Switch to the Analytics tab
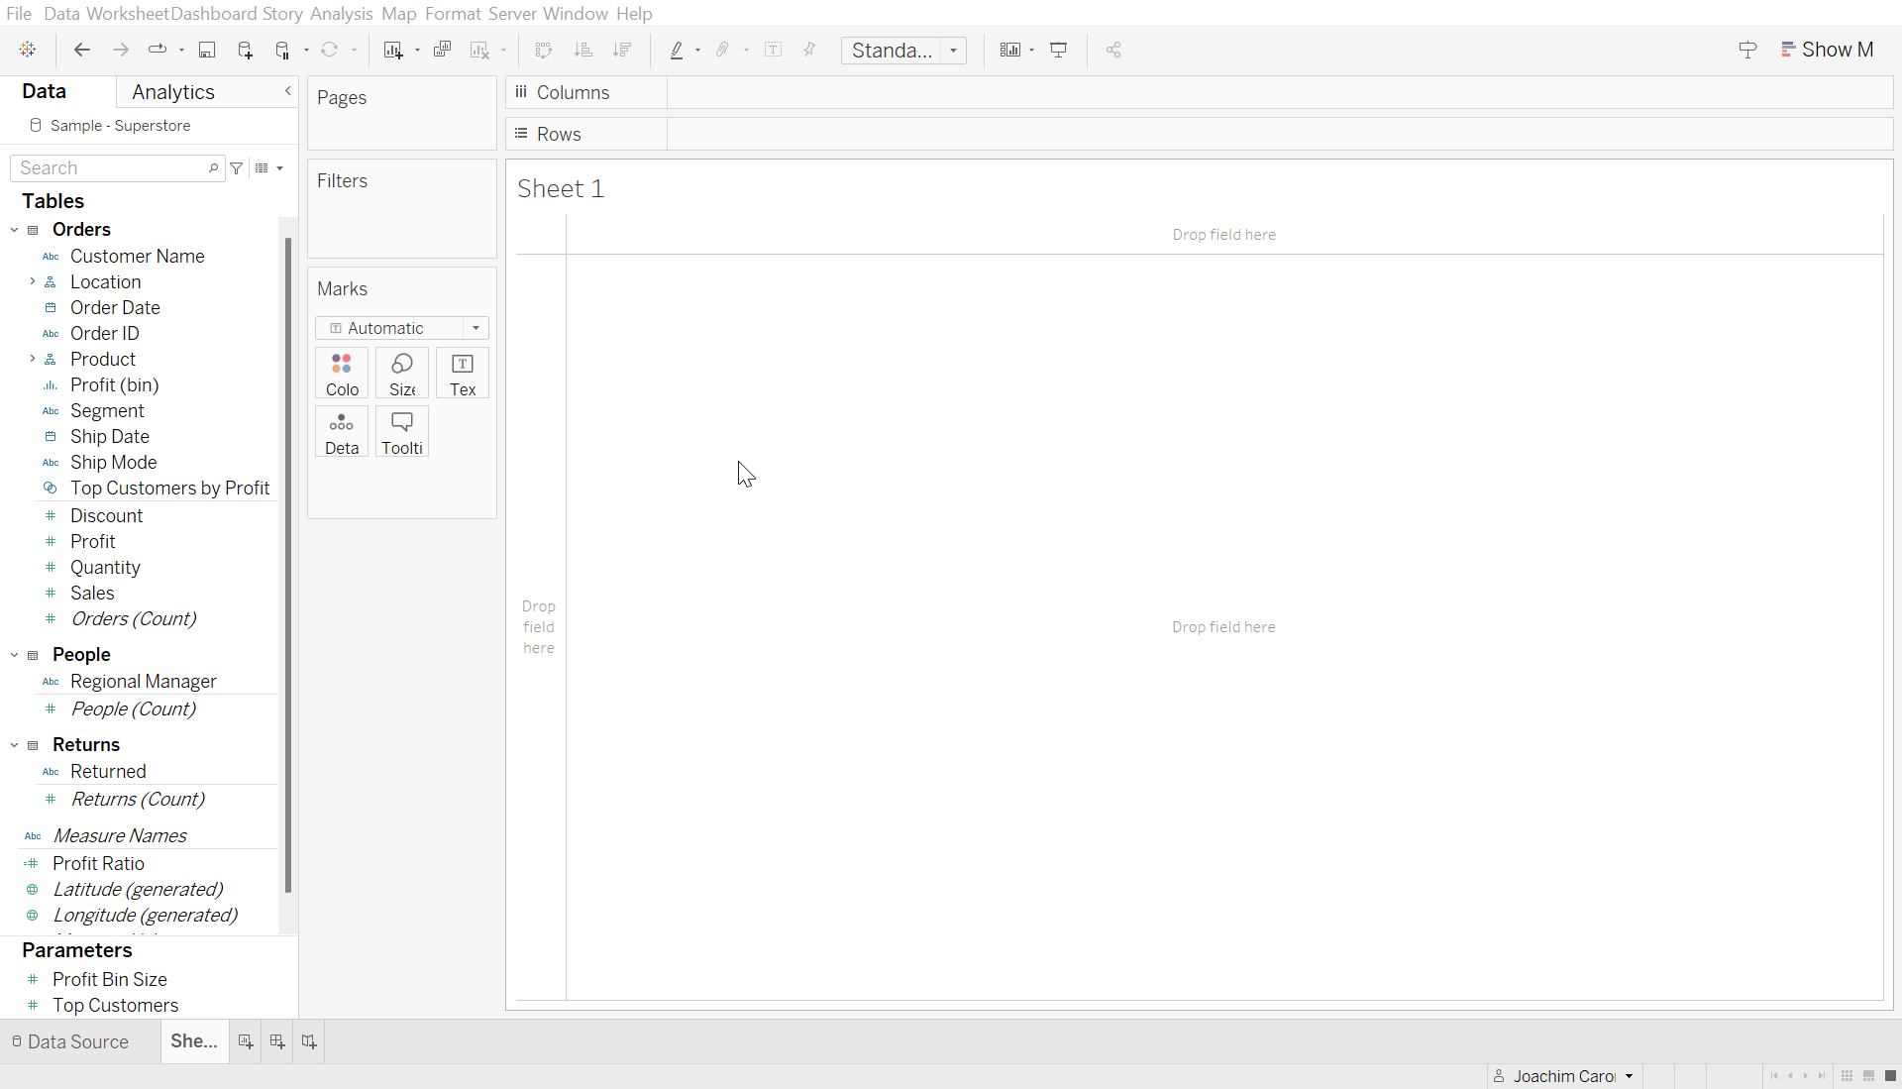The height and width of the screenshot is (1089, 1902). 173,92
